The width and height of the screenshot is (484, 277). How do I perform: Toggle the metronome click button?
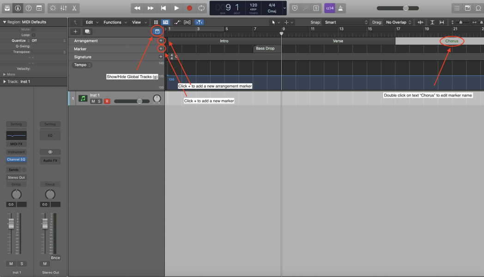[340, 8]
